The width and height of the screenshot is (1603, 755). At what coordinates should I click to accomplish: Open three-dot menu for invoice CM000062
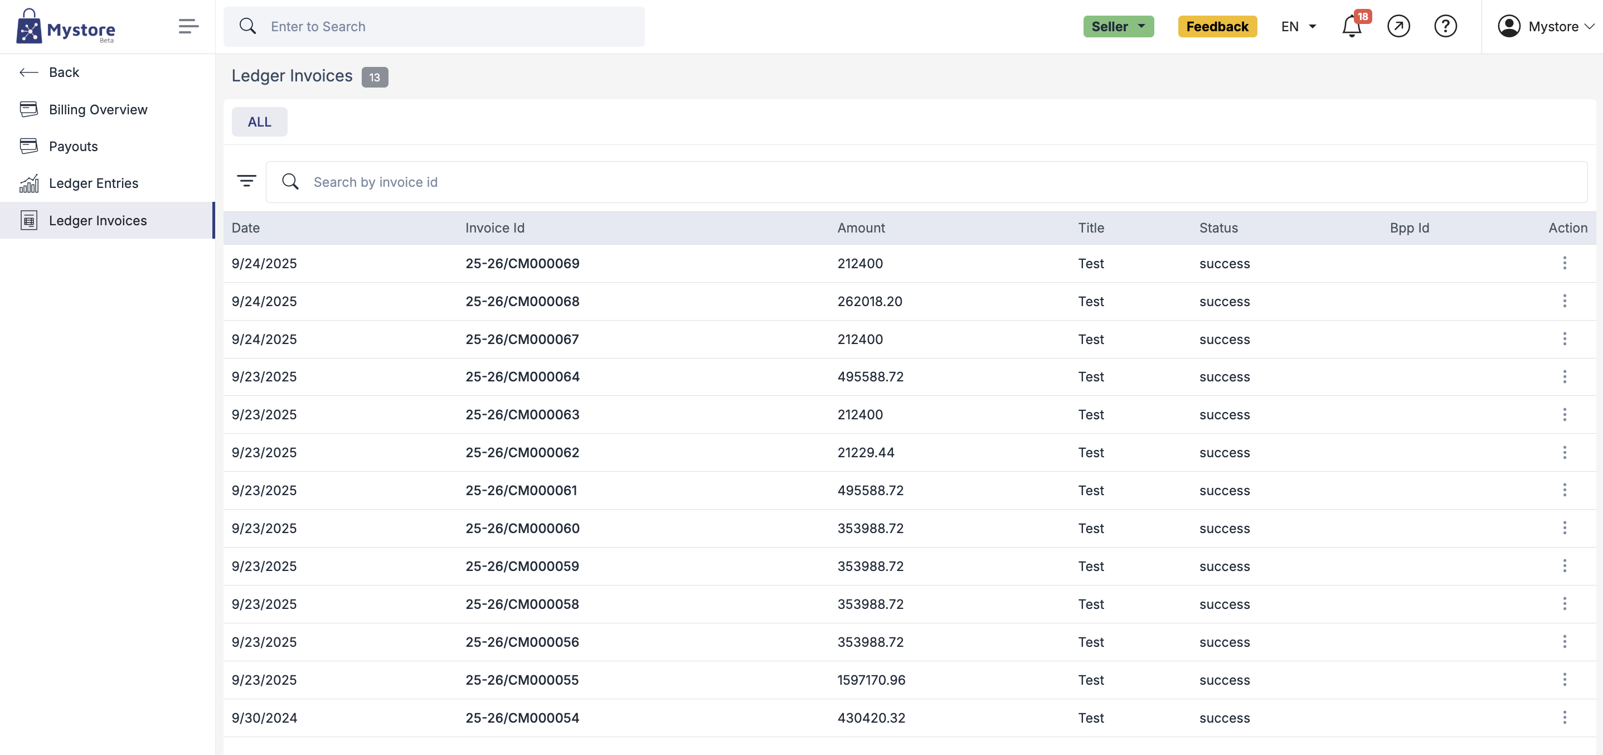click(x=1565, y=453)
